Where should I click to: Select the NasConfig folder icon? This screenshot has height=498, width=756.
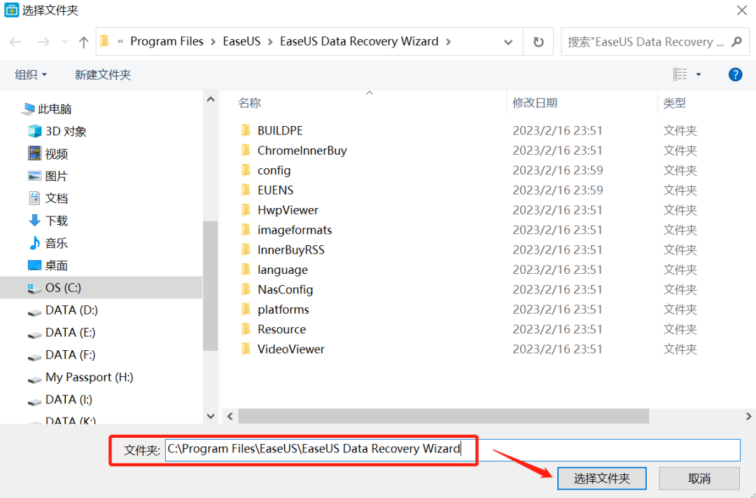pyautogui.click(x=246, y=289)
